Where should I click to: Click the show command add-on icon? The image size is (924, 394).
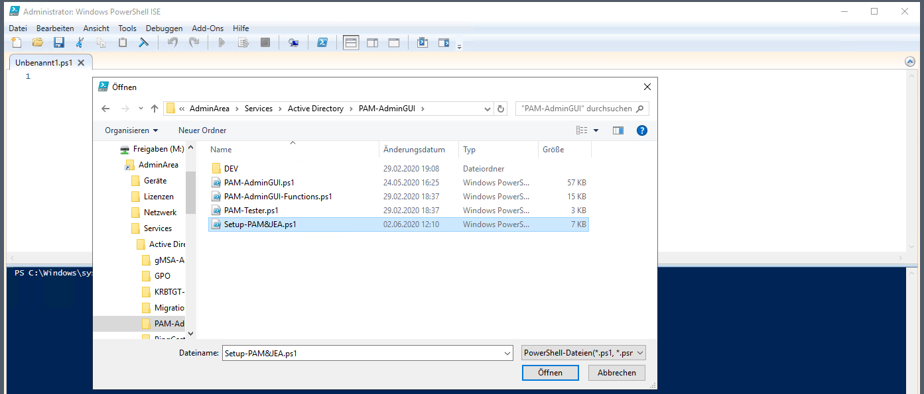tap(444, 43)
